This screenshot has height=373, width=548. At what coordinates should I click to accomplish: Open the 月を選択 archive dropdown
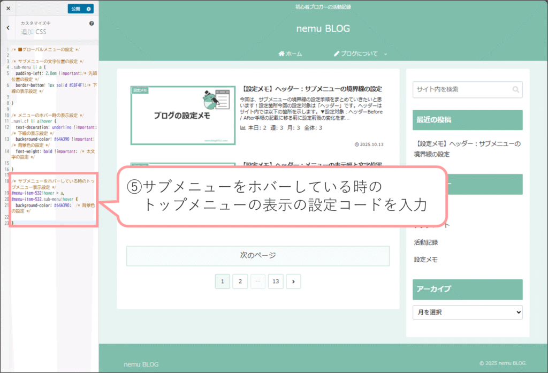467,312
